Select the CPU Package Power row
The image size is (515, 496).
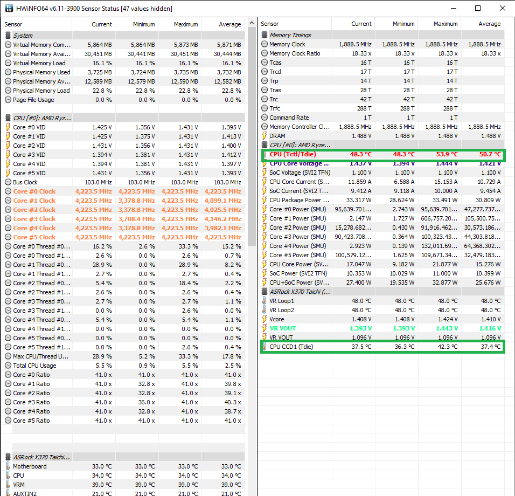tap(381, 200)
